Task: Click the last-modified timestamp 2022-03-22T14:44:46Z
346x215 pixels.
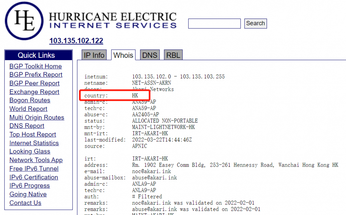Action: click(x=162, y=140)
